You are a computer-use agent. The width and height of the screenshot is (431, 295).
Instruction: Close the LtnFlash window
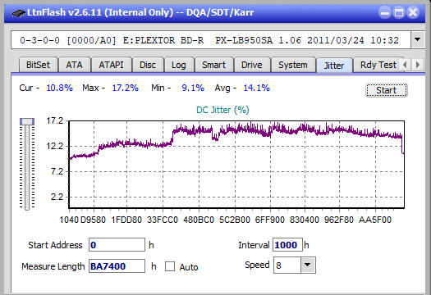(x=413, y=12)
